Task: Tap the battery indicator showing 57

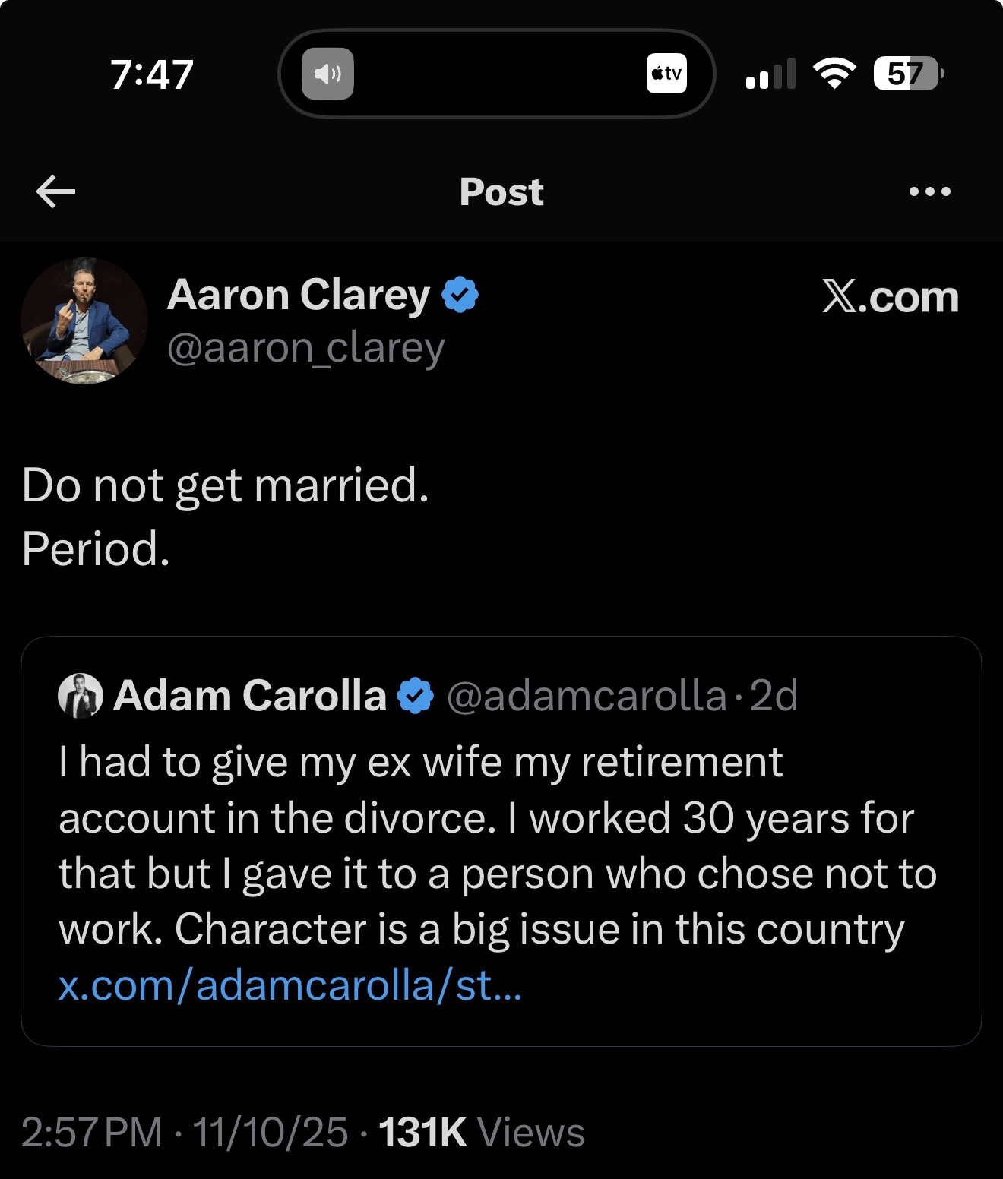Action: [x=906, y=74]
